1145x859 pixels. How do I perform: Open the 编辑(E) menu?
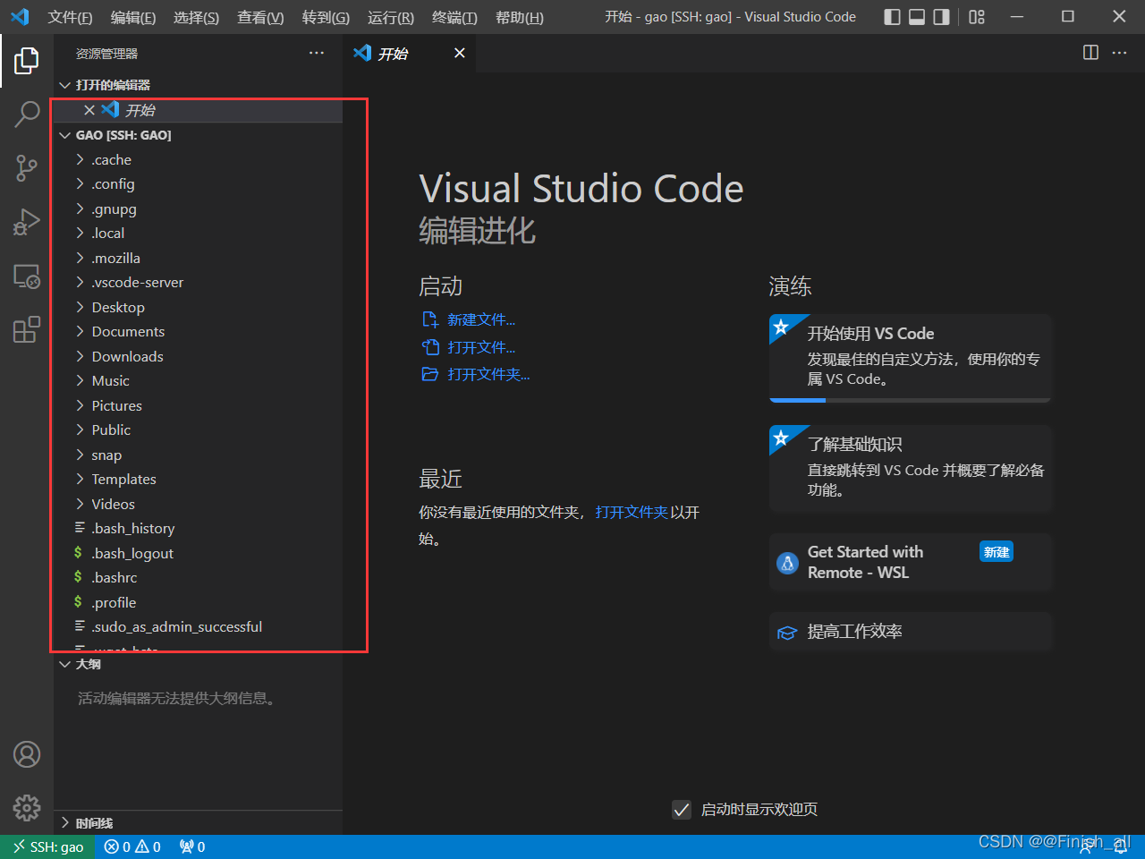click(x=133, y=17)
